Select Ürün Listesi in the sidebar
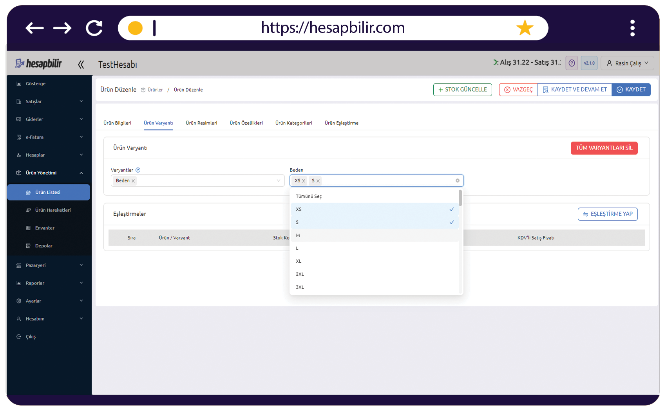 [49, 192]
